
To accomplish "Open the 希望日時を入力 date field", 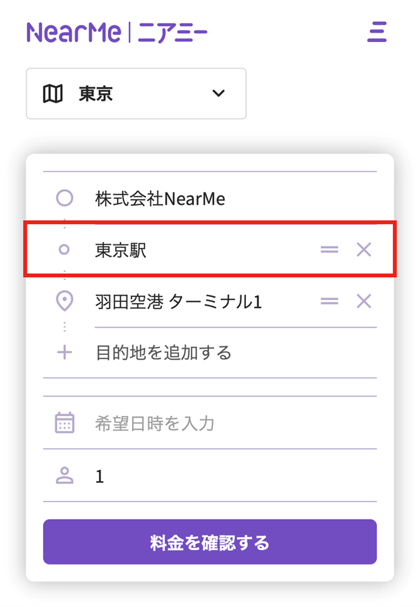I will click(x=210, y=423).
